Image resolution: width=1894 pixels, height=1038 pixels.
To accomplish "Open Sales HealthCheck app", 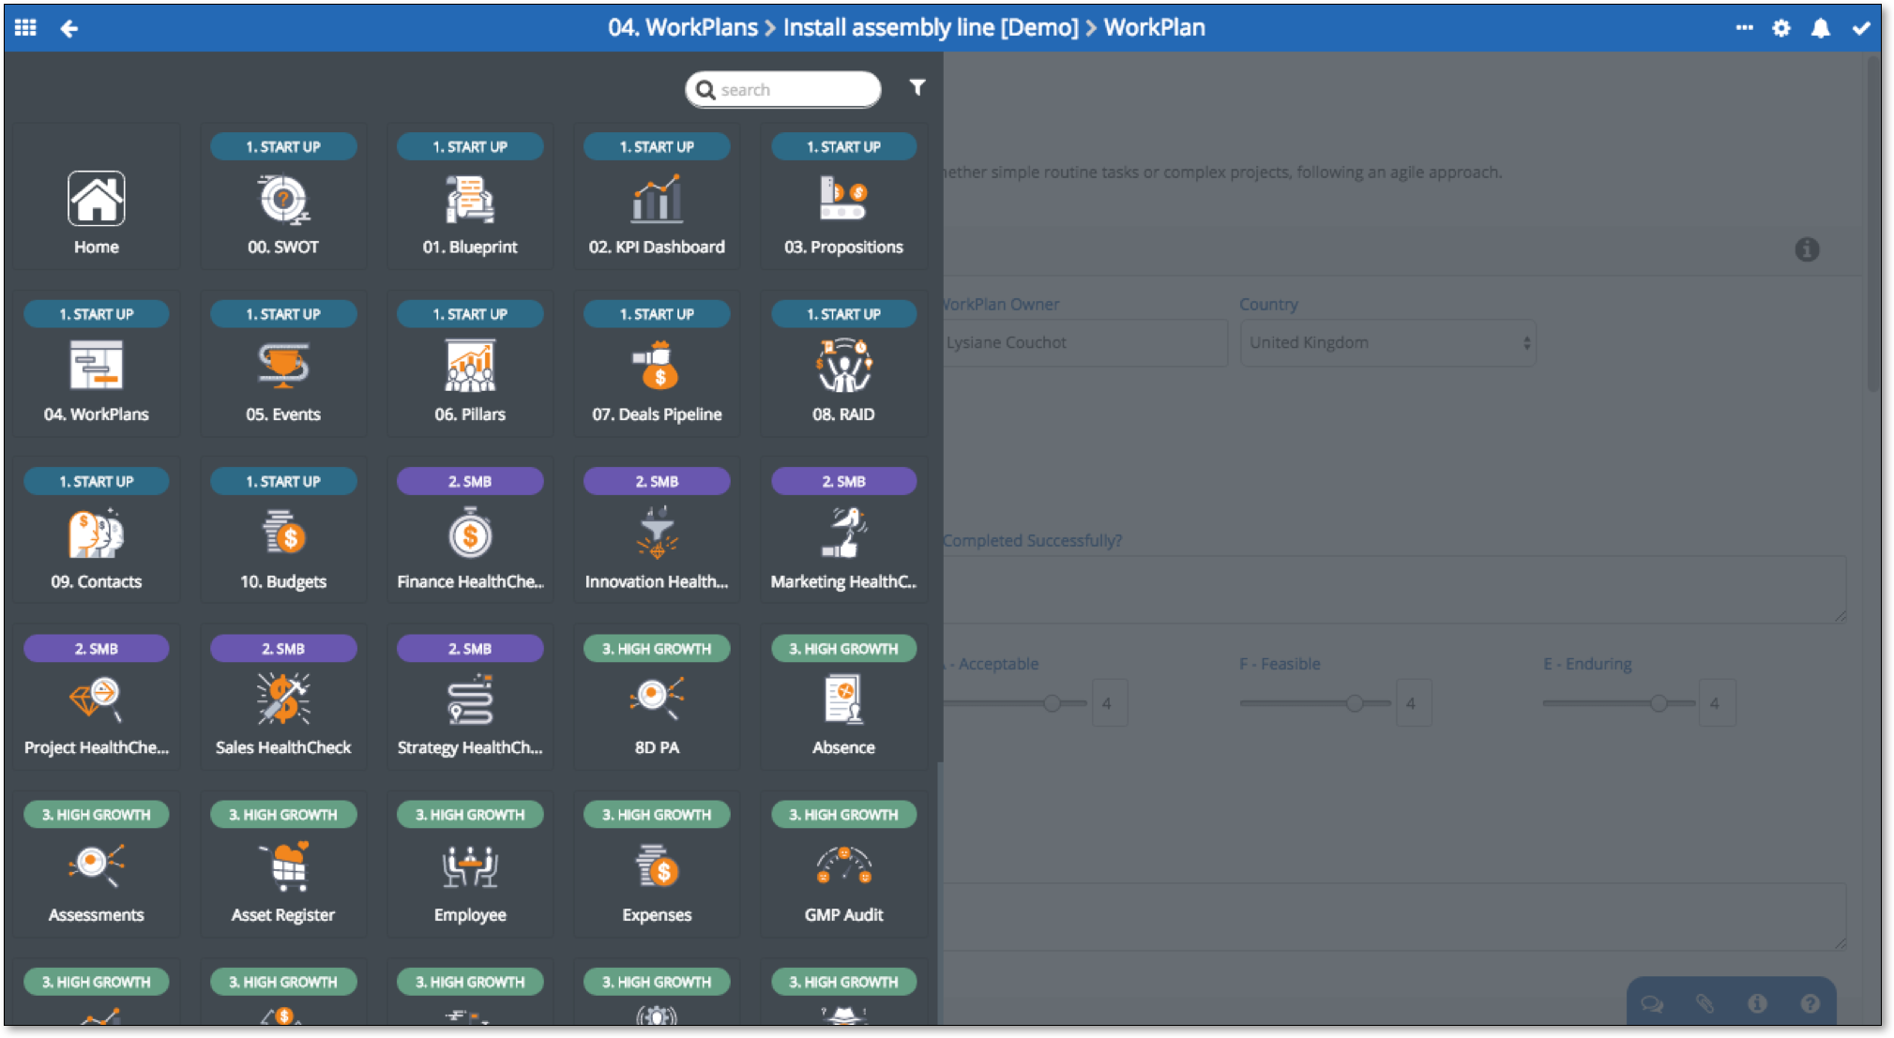I will pos(283,698).
